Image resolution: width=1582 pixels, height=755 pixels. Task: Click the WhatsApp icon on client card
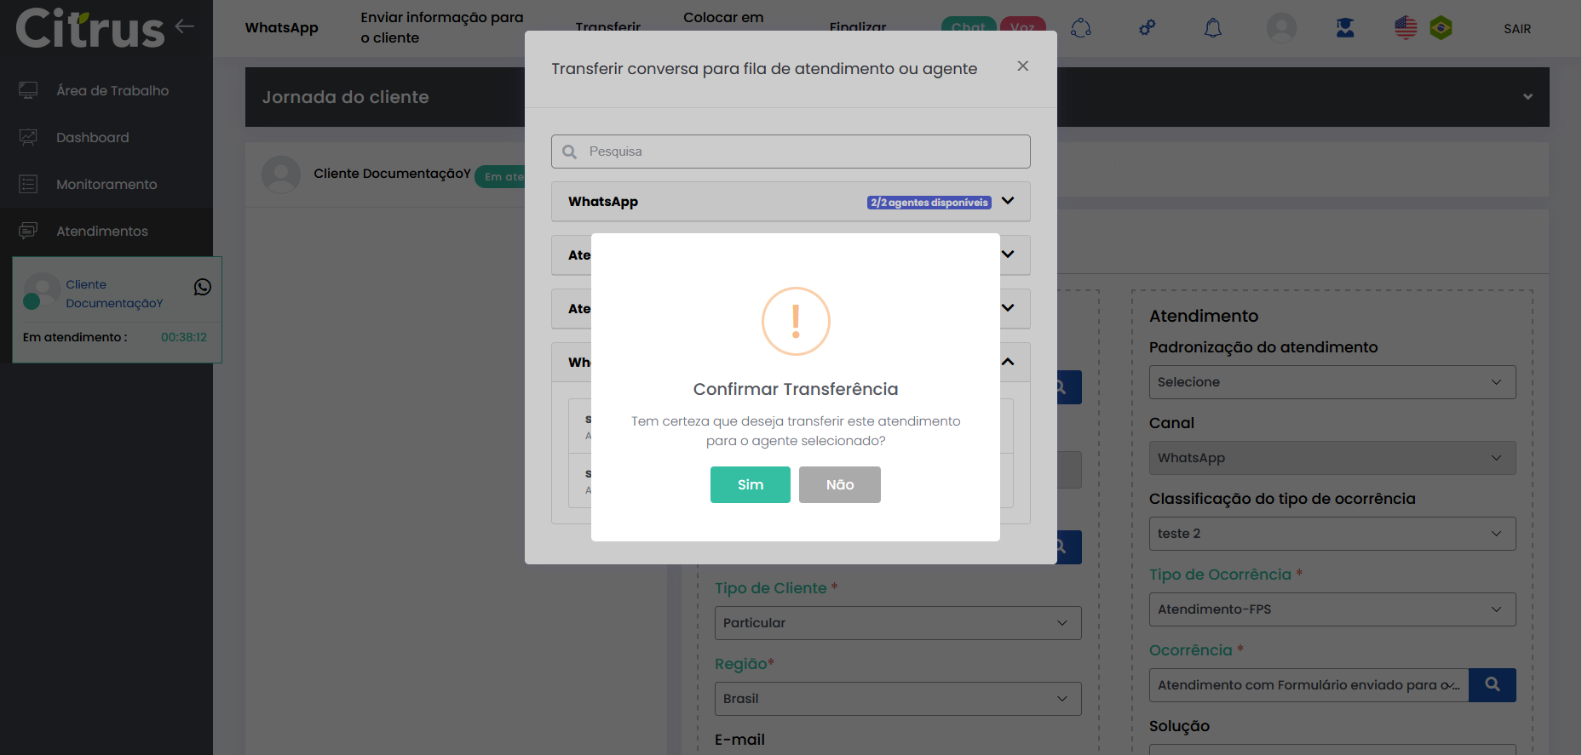point(203,287)
